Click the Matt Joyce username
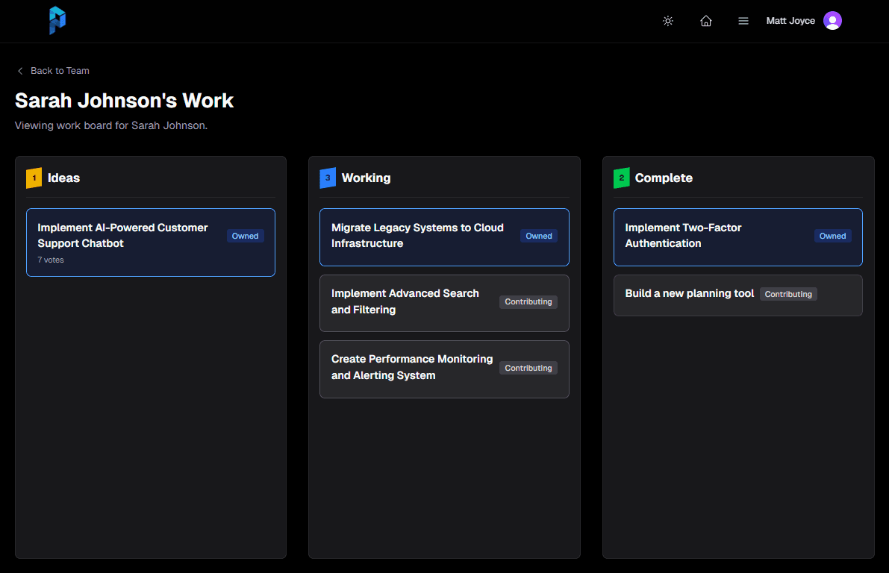This screenshot has height=573, width=889. pos(790,21)
